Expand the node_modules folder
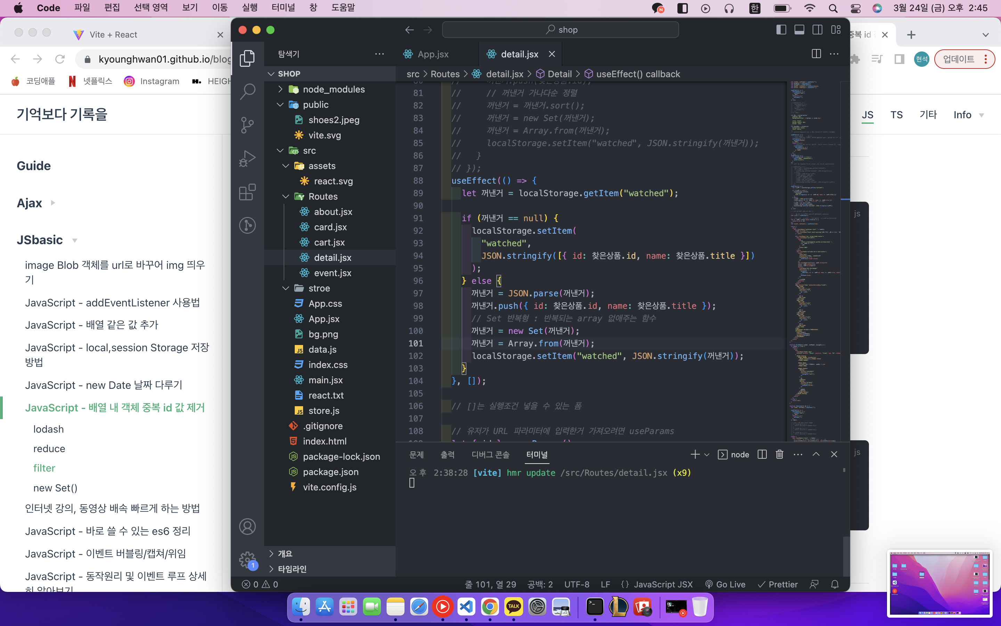The image size is (1001, 626). 330,89
